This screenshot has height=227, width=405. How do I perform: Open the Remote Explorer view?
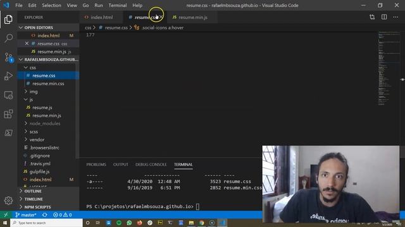click(8, 95)
